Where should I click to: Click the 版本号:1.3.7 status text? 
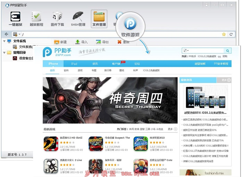[17, 155]
